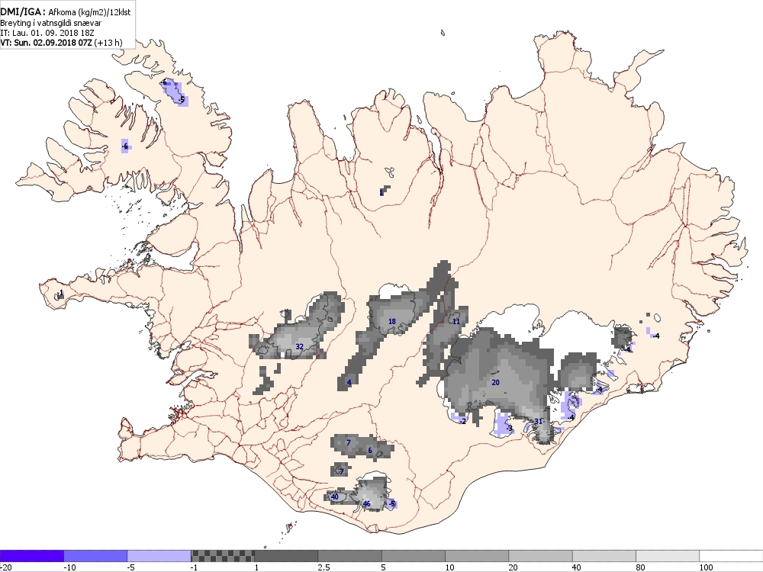The height and width of the screenshot is (572, 763).
Task: Select the "-1" value on the Snæfellsnes peninsula tip
Action: click(60, 293)
